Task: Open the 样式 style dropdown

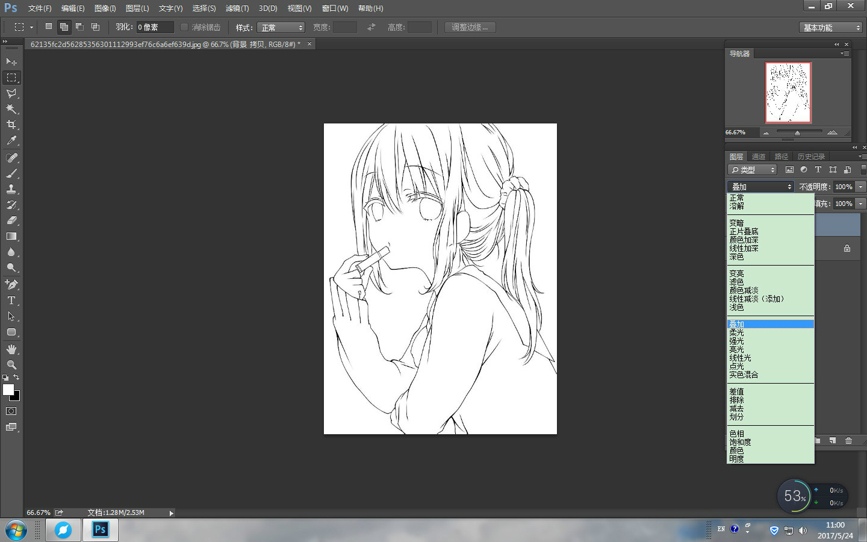Action: pyautogui.click(x=281, y=28)
